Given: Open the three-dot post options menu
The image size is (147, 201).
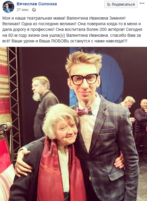Looking at the screenshot, I should click(142, 3).
